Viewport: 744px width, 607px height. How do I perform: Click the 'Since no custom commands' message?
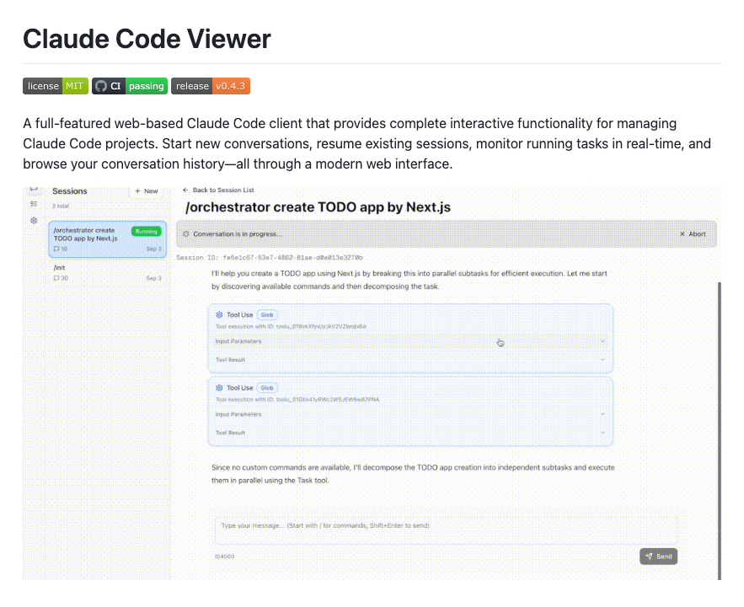pos(413,474)
